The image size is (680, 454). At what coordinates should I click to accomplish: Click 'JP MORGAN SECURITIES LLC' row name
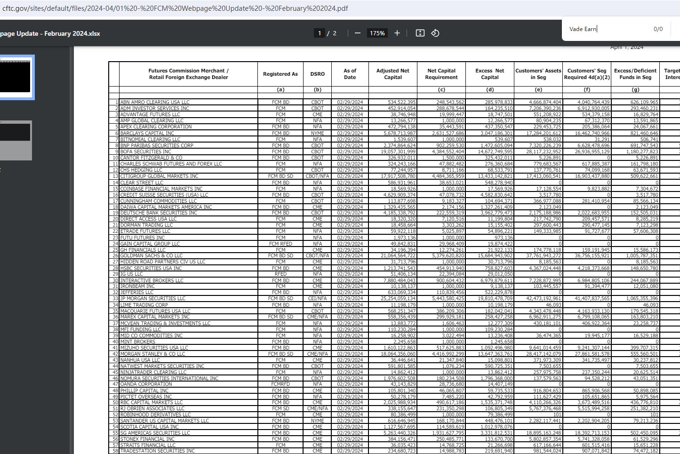click(x=153, y=298)
